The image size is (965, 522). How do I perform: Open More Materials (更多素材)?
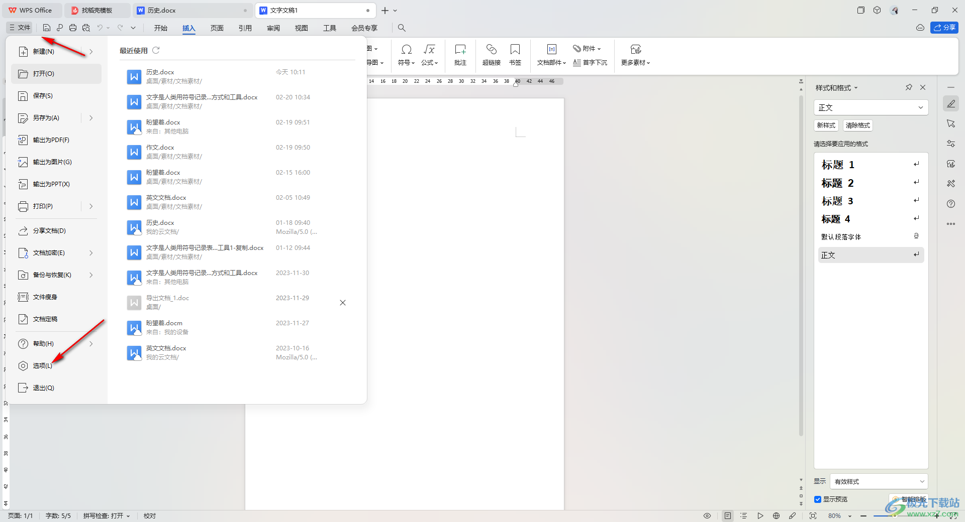click(636, 55)
